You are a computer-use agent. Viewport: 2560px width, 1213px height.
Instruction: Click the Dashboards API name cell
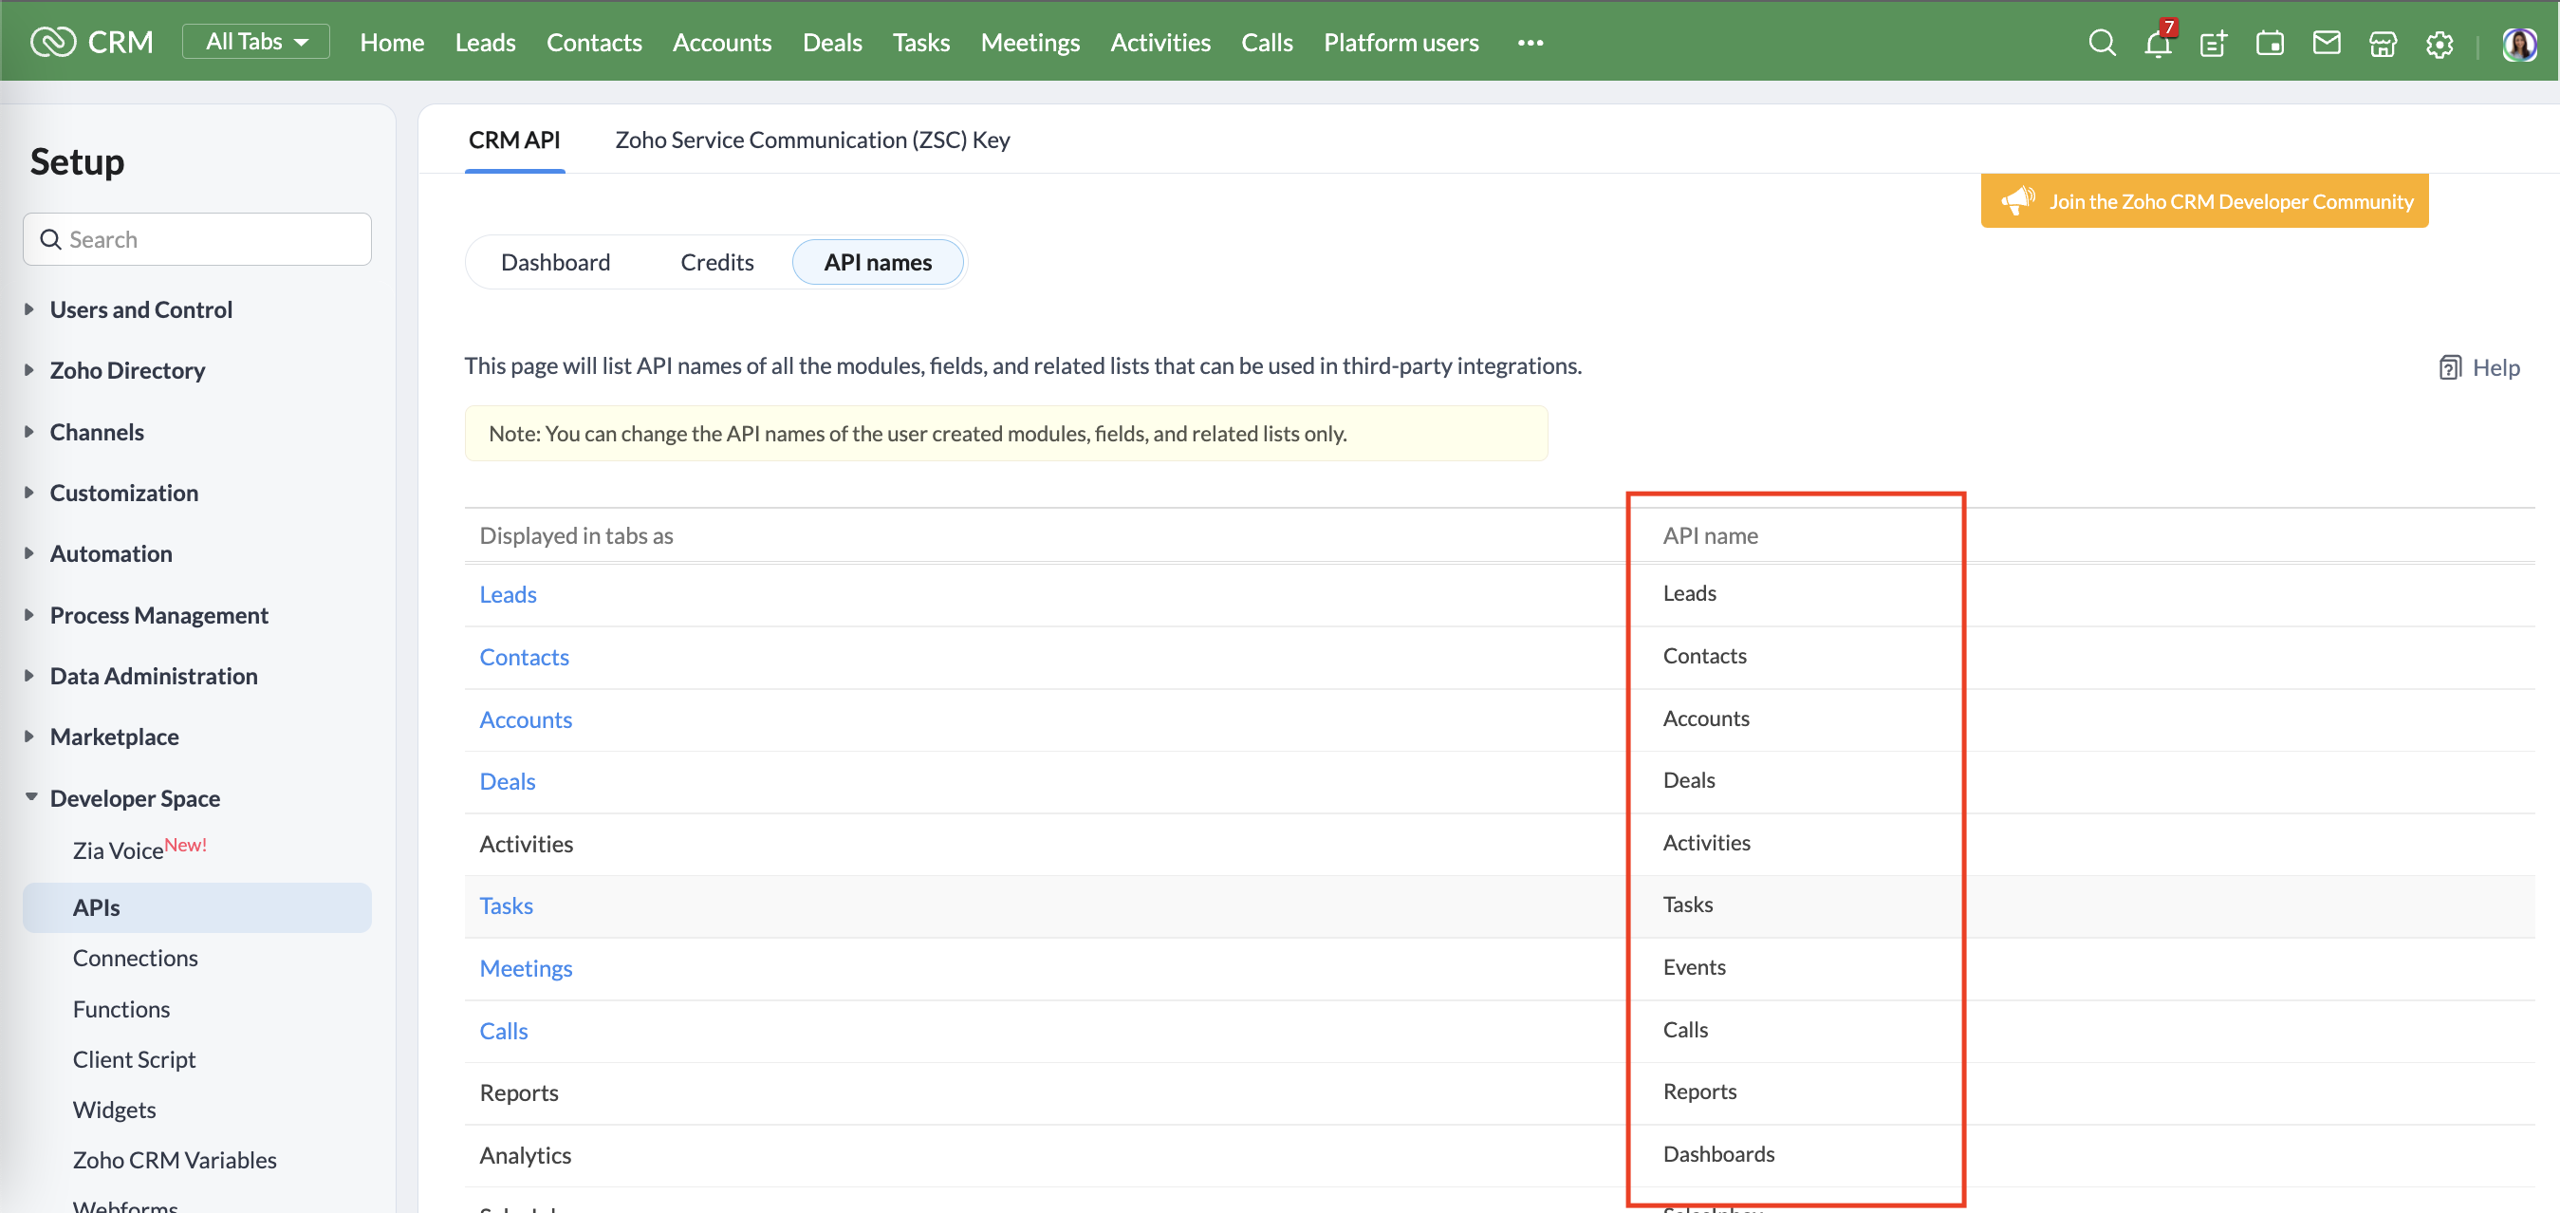coord(1718,1153)
